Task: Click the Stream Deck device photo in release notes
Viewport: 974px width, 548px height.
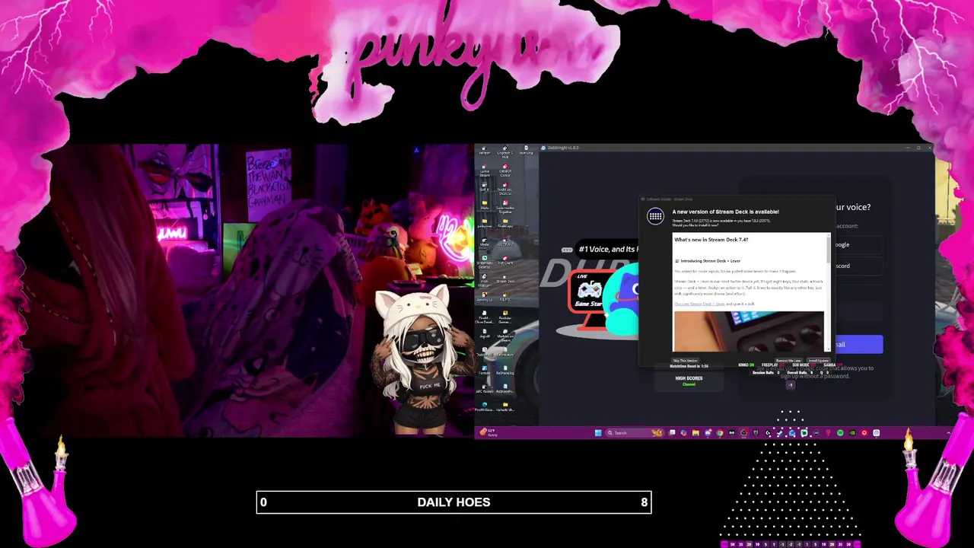Action: point(748,331)
